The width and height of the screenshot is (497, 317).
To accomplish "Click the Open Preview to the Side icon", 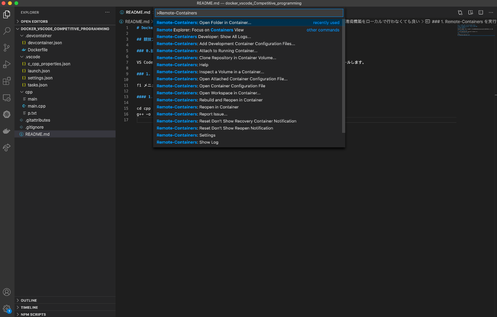I will tap(470, 12).
